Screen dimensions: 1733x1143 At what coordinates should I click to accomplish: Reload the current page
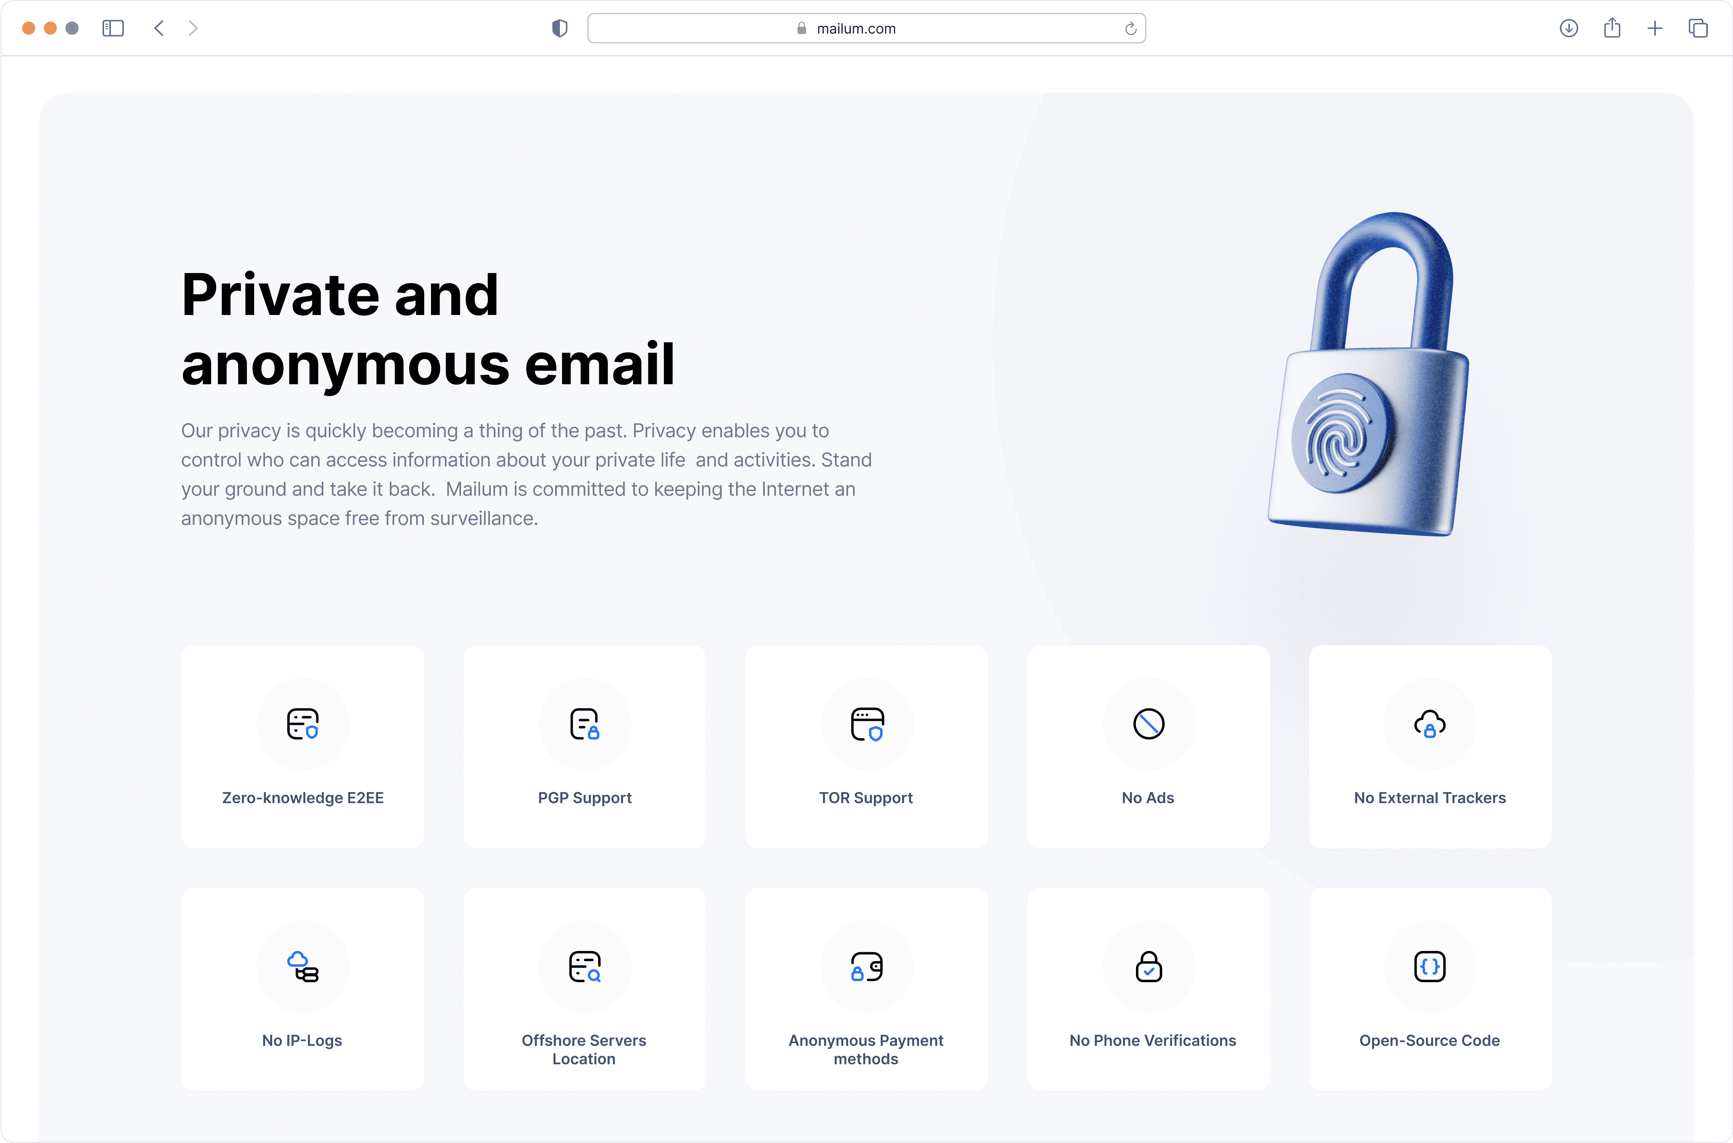point(1130,29)
